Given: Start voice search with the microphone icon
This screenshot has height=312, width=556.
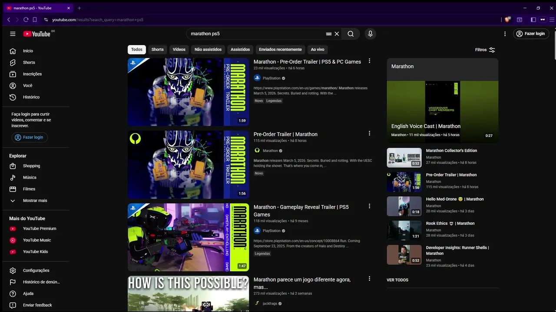Looking at the screenshot, I should pos(370,34).
